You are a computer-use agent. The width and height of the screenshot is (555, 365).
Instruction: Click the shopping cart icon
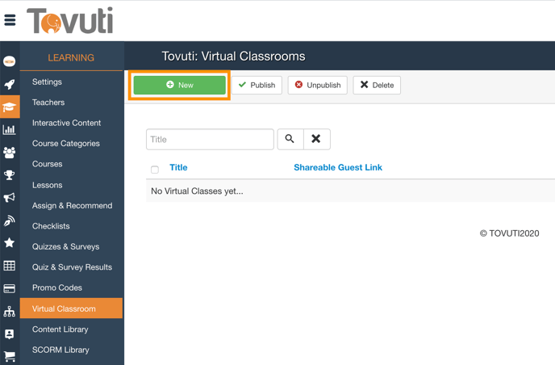10,356
